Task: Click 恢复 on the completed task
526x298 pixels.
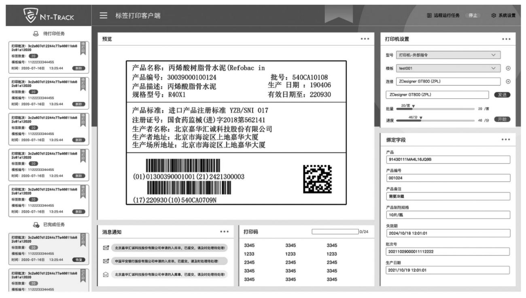Action: coord(78,260)
